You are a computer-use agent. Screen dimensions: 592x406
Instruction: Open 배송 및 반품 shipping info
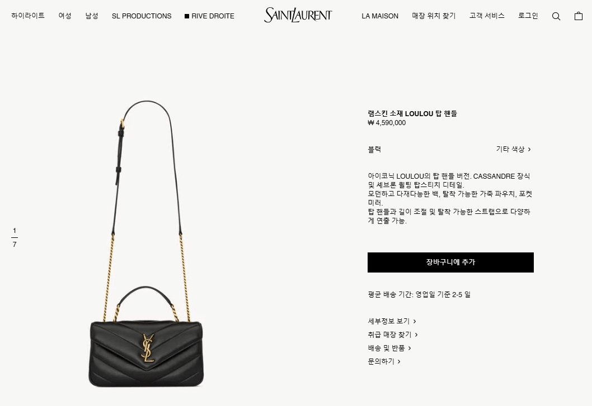click(x=389, y=348)
